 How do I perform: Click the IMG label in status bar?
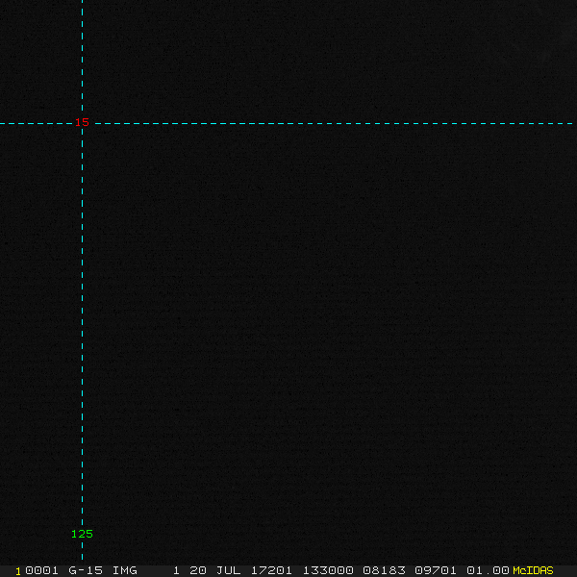pos(125,570)
